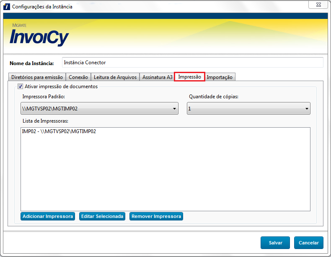Click the InvoiCy app icon in title bar

coord(7,6)
